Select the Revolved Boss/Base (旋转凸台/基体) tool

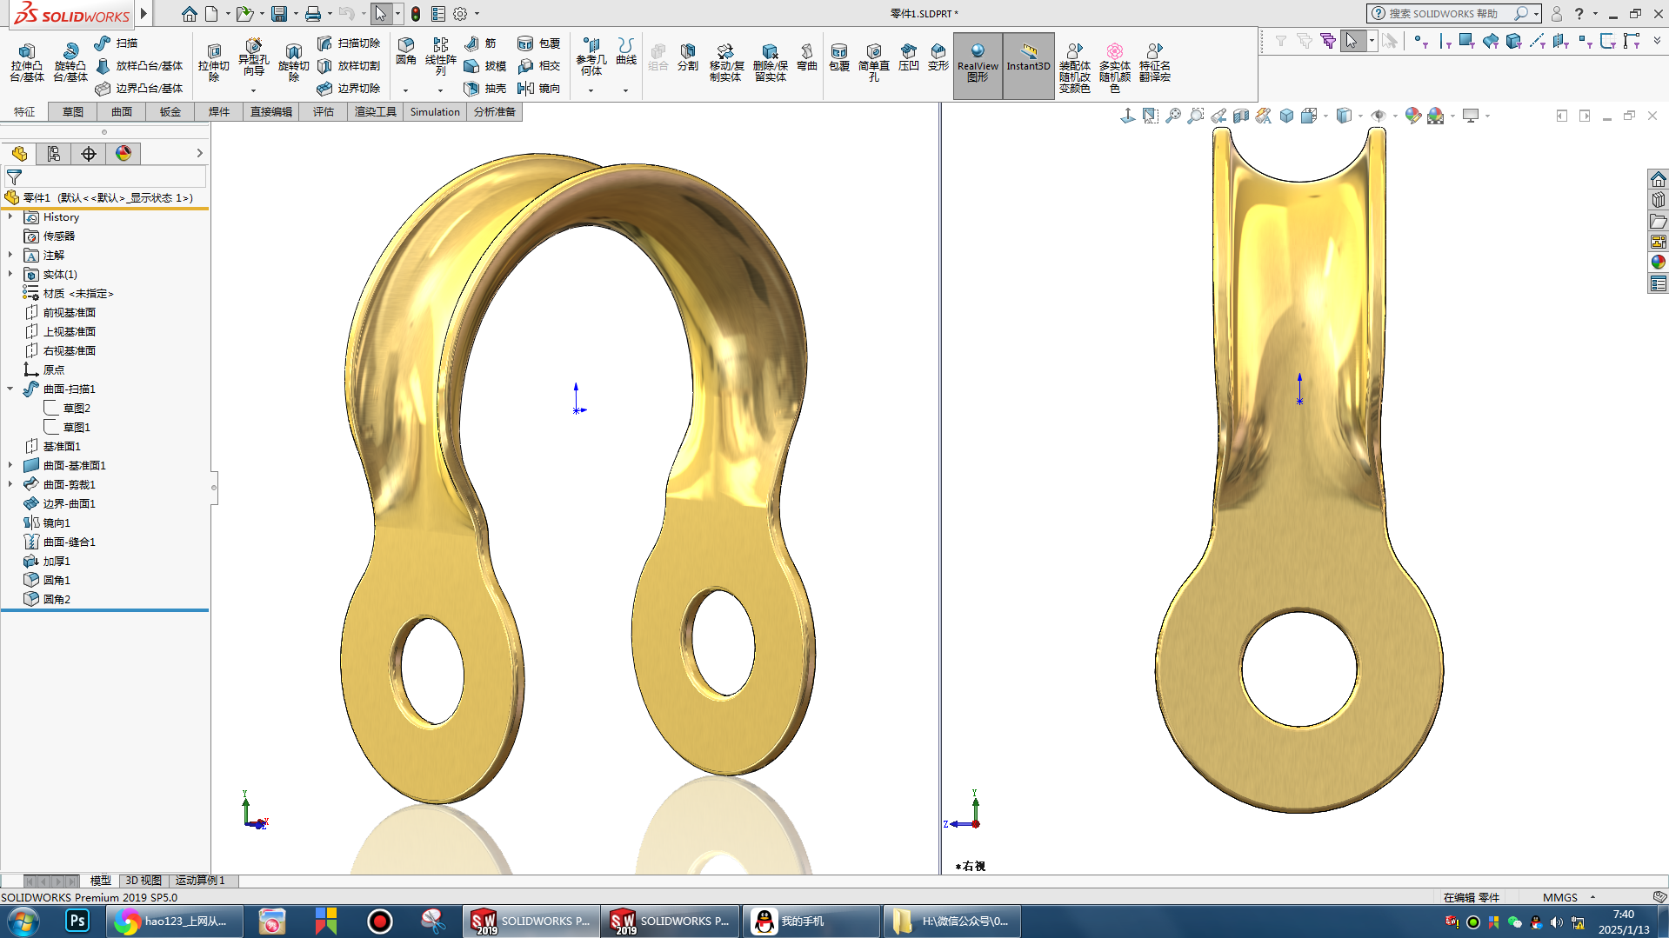(70, 63)
